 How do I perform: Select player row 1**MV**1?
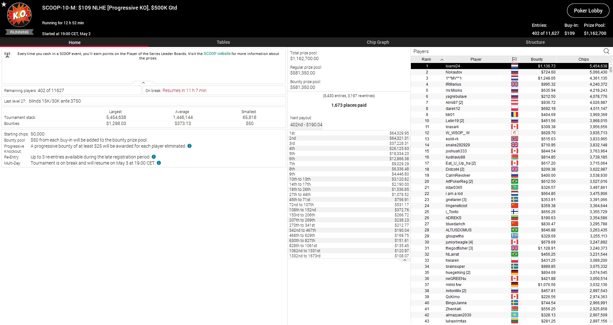pos(510,78)
